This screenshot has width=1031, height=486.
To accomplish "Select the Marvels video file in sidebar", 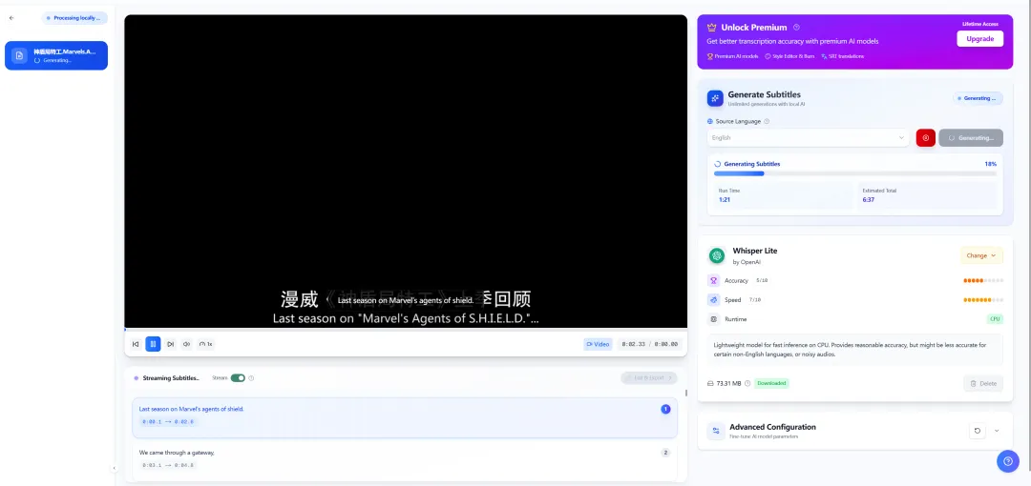I will [x=56, y=56].
